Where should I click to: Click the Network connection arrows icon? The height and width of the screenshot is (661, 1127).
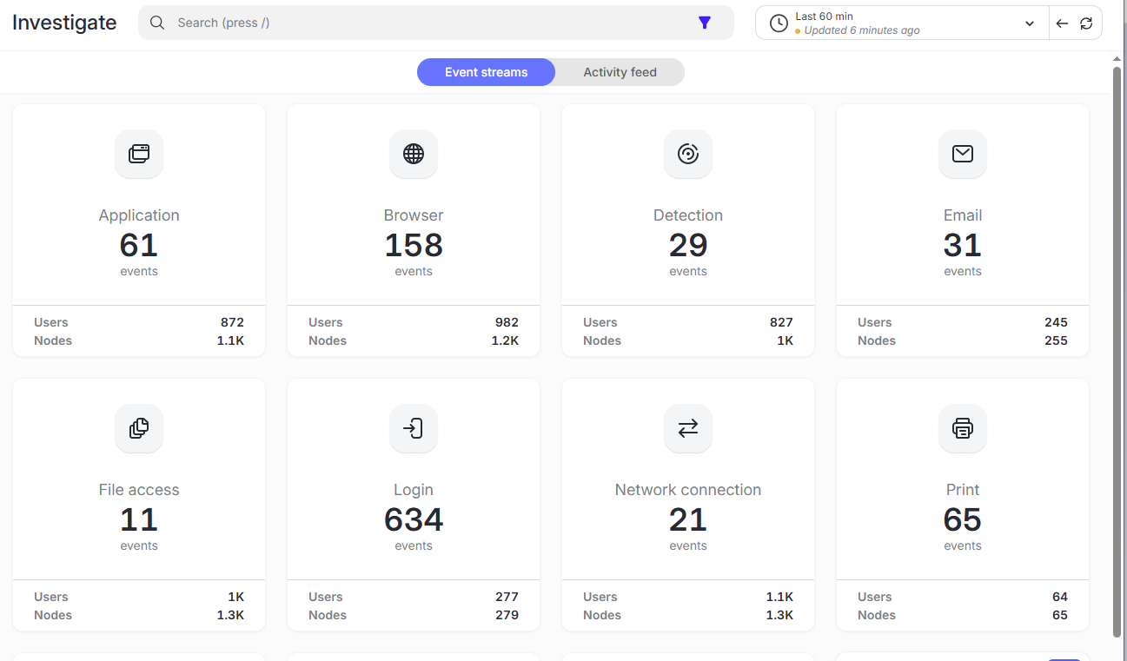click(x=688, y=429)
